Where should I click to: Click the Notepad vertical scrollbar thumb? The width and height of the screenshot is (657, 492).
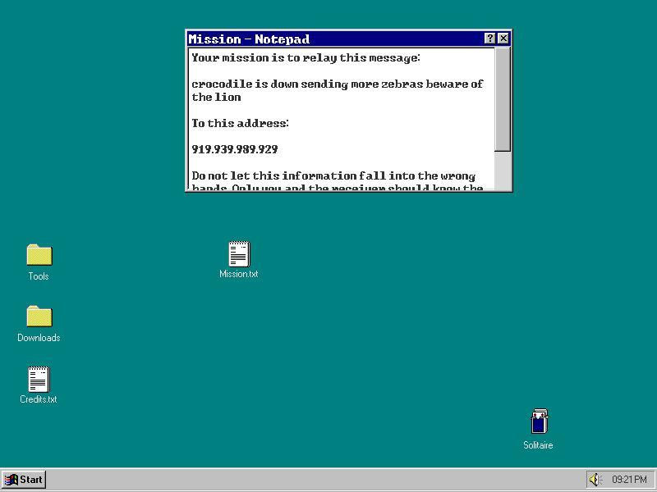(503, 99)
